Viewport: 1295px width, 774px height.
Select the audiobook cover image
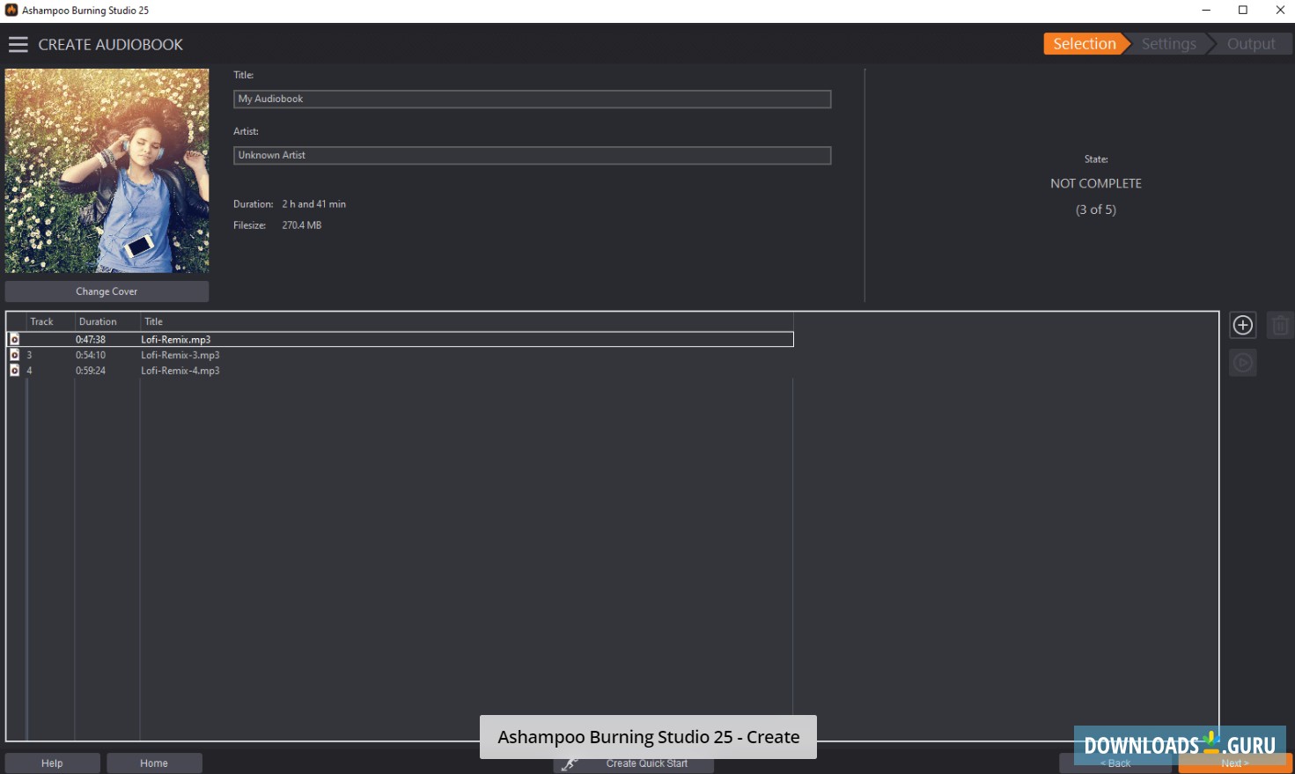point(107,171)
